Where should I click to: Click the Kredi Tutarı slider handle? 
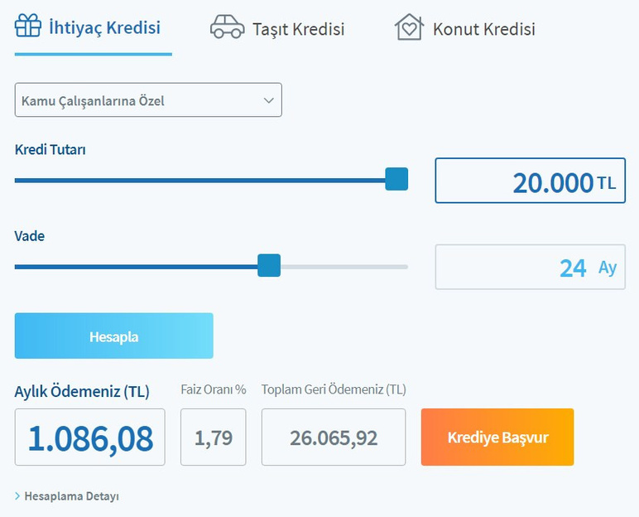pyautogui.click(x=396, y=179)
